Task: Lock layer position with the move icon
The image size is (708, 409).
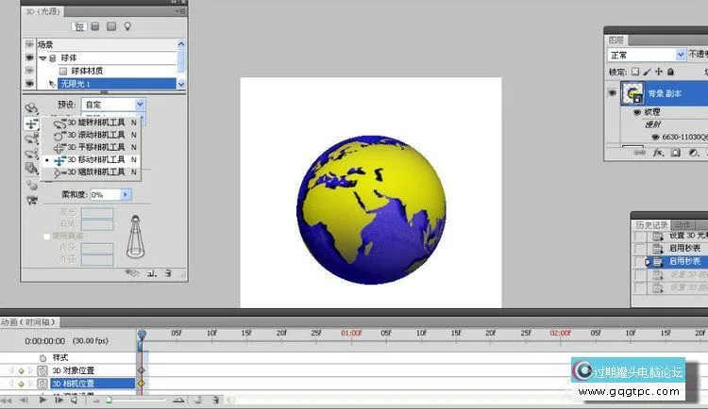Action: point(659,72)
